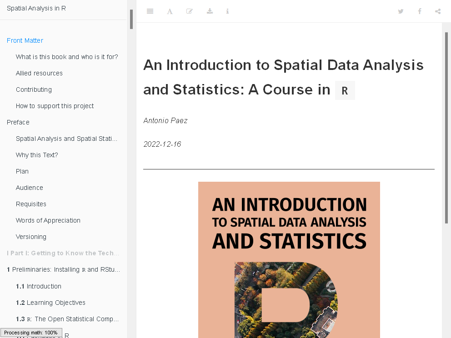This screenshot has height=338, width=451.
Task: Open the Words of Appreciation page
Action: pyautogui.click(x=48, y=220)
